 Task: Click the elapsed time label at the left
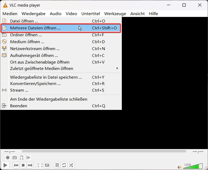[10, 151]
